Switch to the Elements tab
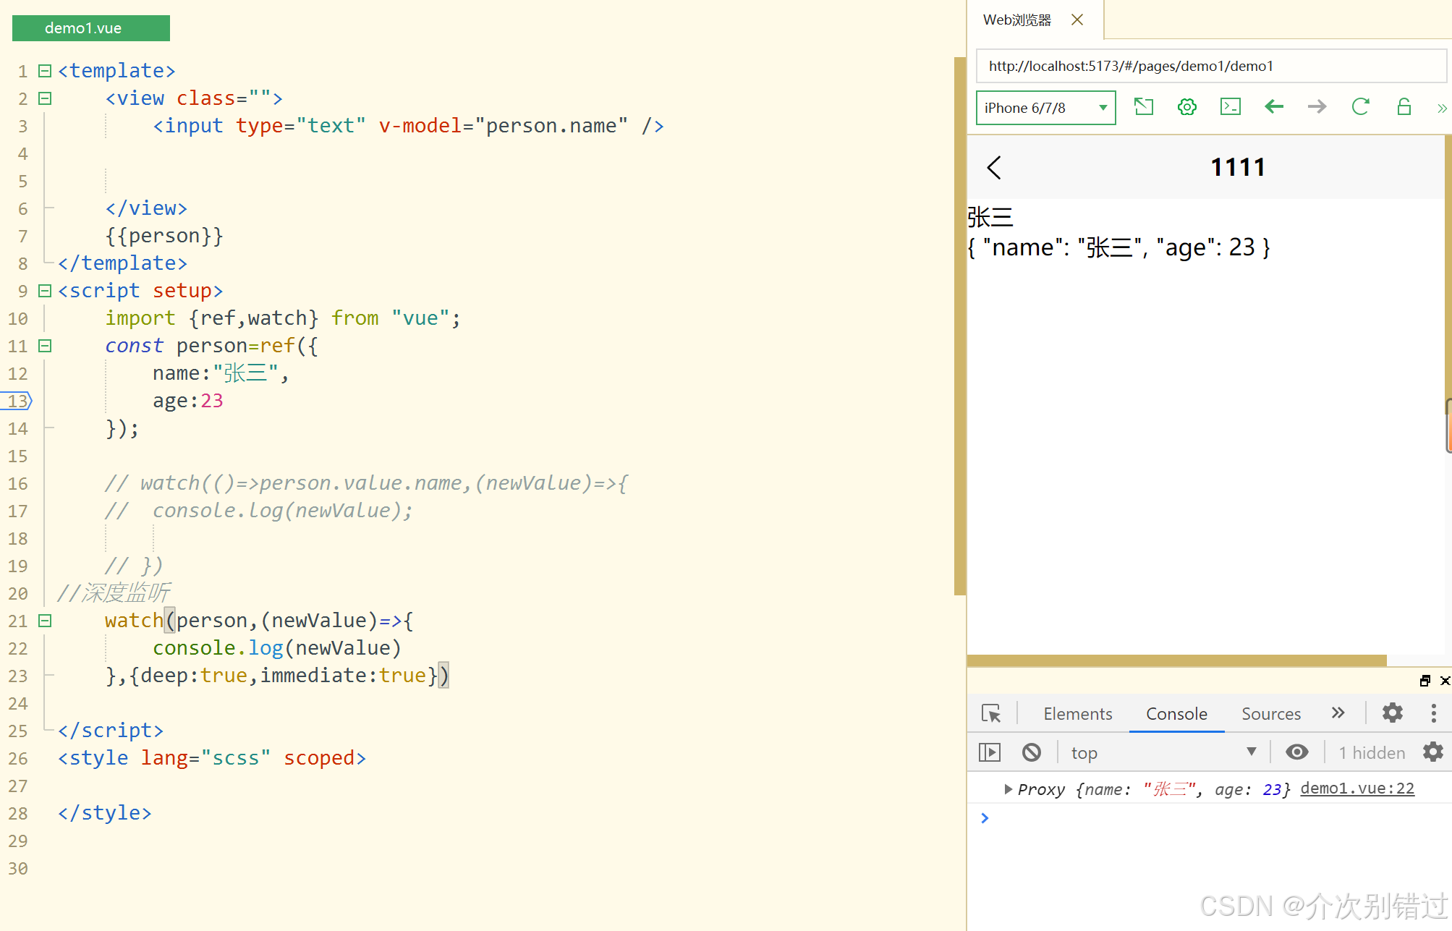The image size is (1452, 931). pos(1077,714)
